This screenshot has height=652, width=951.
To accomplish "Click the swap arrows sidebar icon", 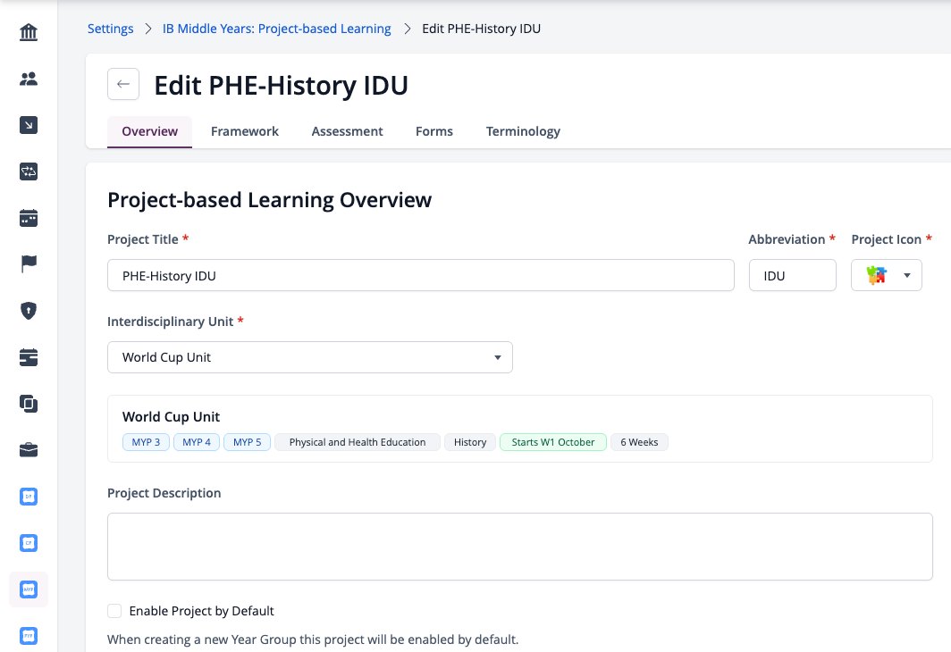I will 29,171.
